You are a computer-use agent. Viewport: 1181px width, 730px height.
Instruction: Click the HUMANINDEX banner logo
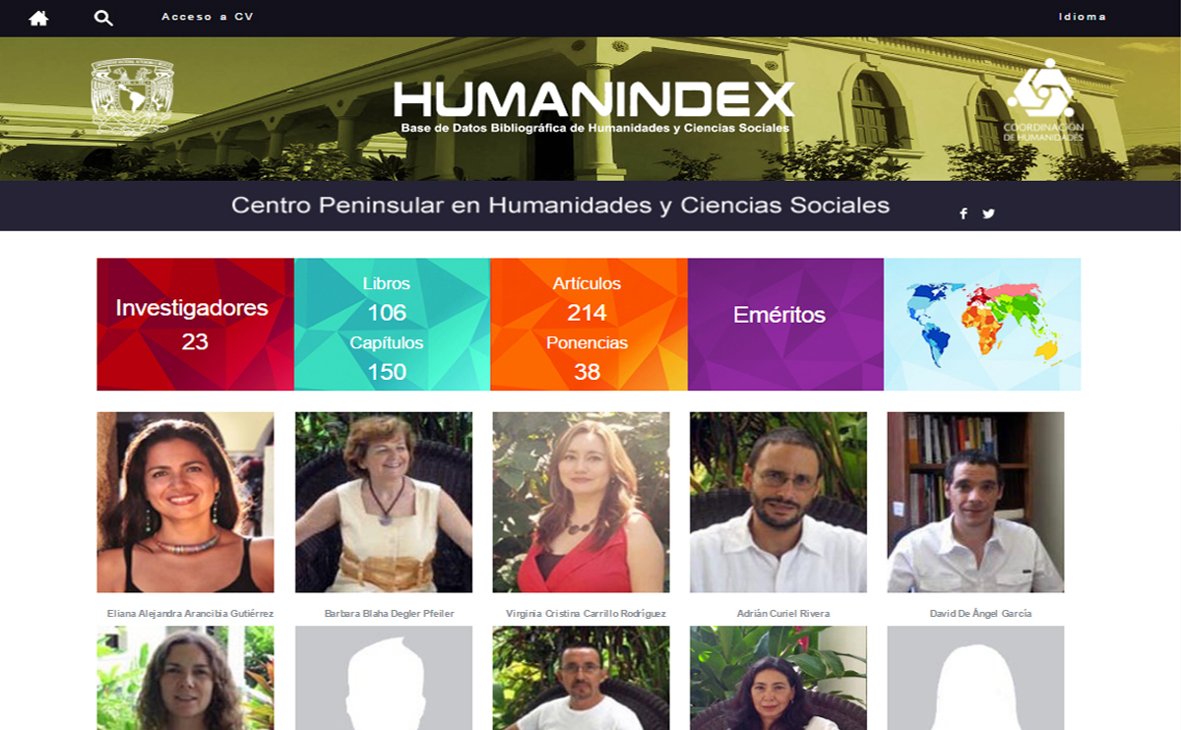click(594, 107)
